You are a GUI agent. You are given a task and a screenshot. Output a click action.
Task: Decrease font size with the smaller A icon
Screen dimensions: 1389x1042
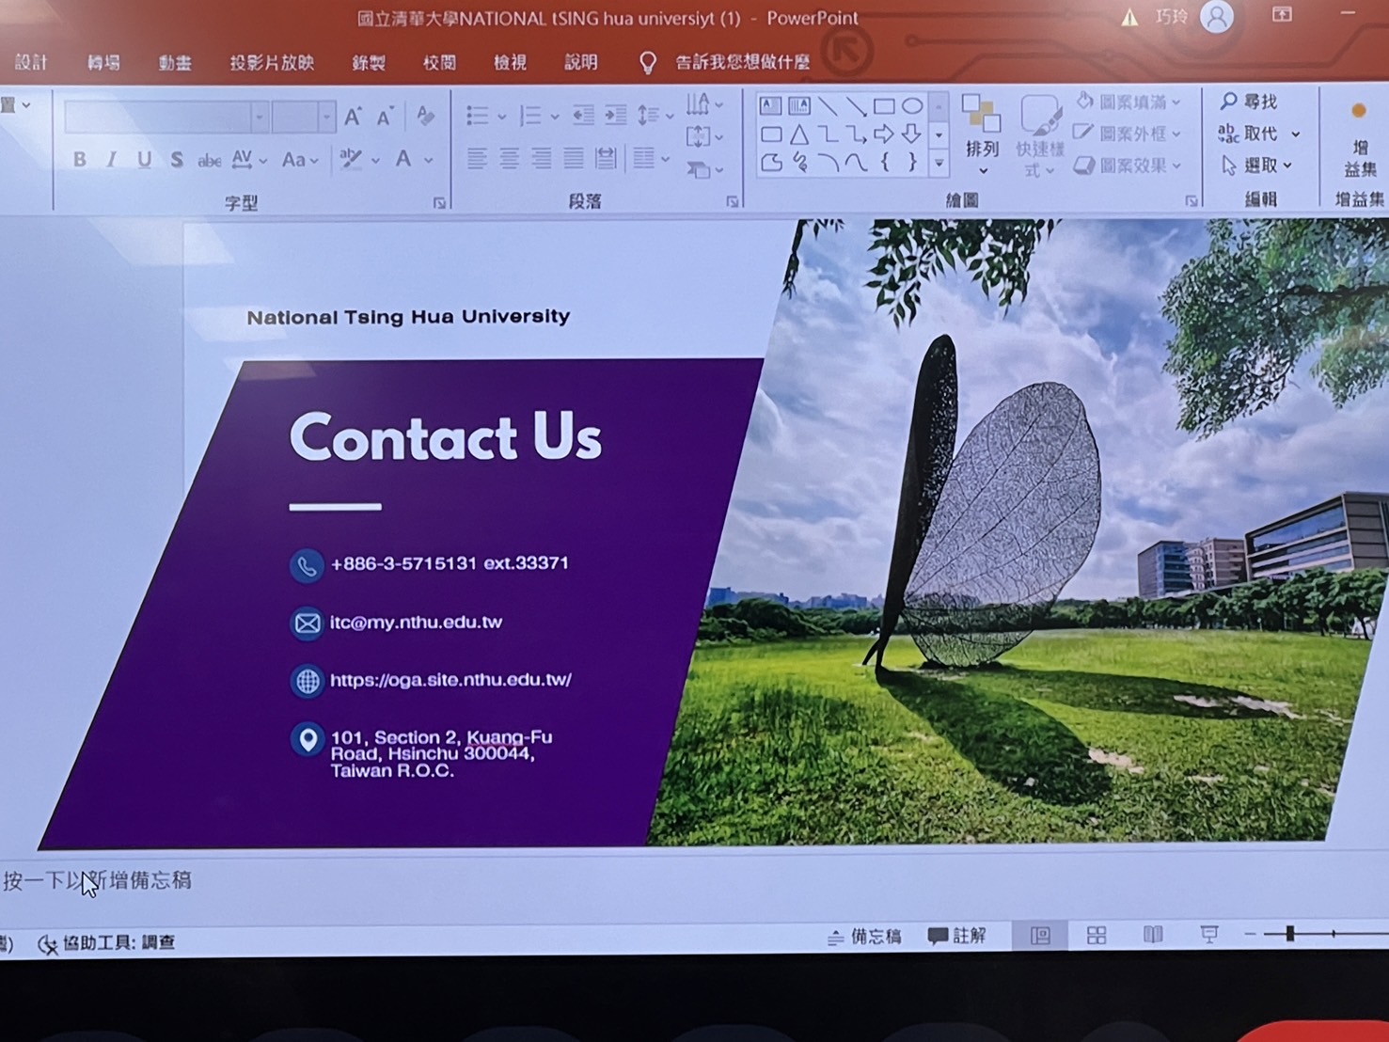(385, 118)
